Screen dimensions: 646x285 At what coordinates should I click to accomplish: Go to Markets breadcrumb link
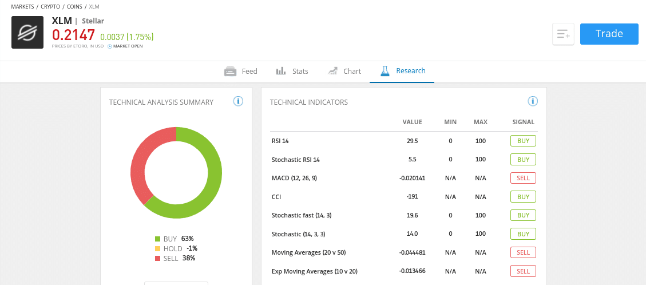23,7
